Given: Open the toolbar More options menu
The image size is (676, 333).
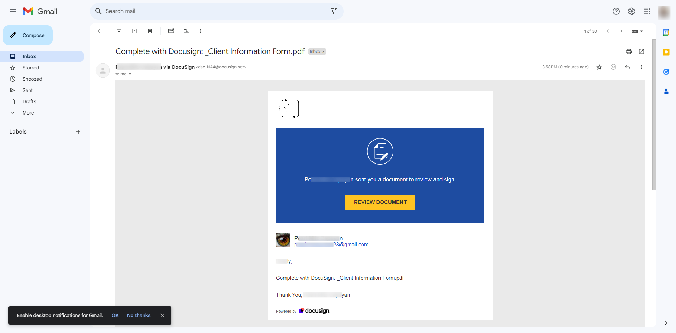Looking at the screenshot, I should 201,31.
